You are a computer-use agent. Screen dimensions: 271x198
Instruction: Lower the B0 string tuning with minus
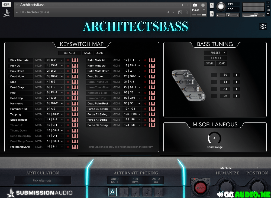coord(214,75)
